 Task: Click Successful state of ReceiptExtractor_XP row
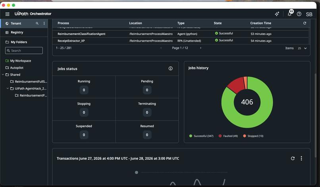[x=224, y=40]
